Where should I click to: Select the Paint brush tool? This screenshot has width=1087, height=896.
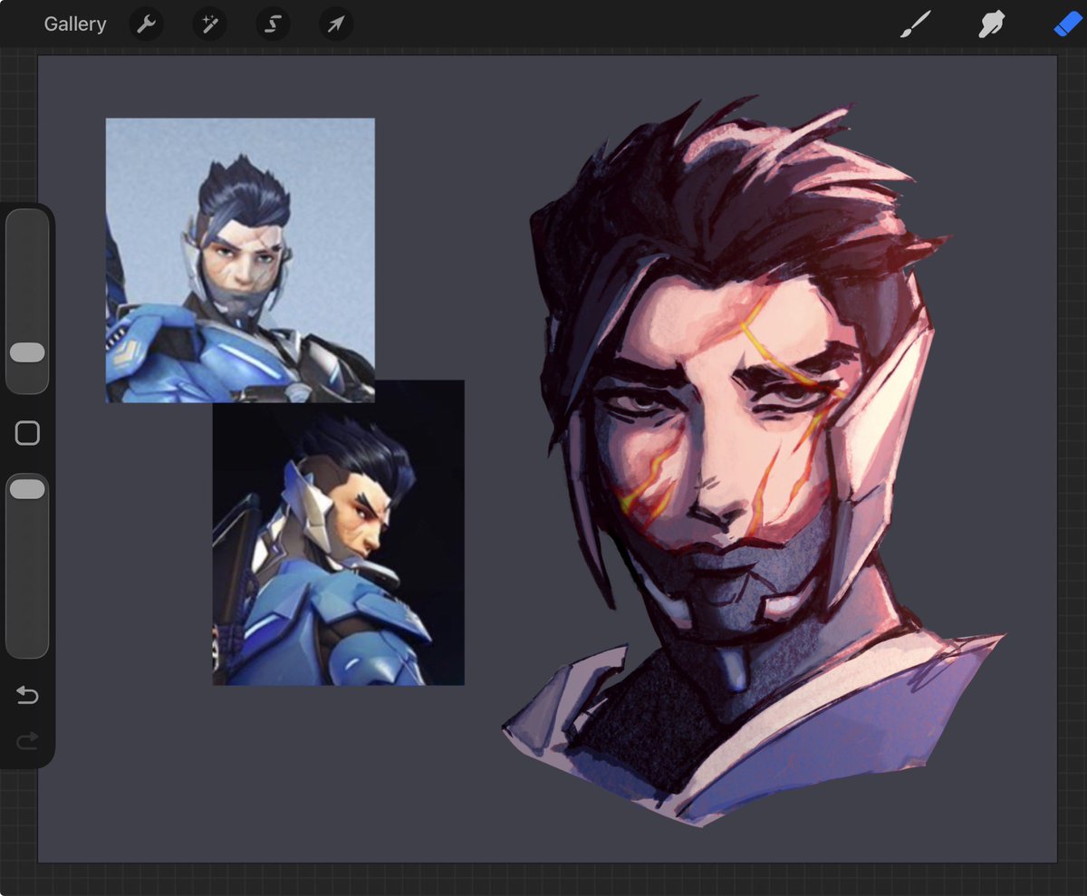916,24
